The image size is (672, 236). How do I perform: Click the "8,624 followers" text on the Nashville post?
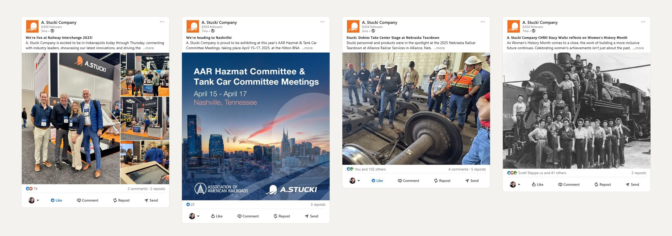(212, 27)
